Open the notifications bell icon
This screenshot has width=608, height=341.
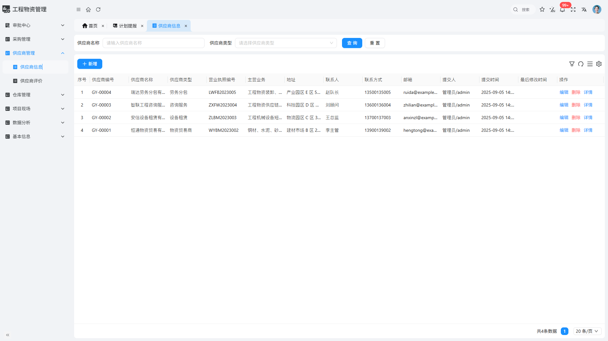pyautogui.click(x=562, y=9)
